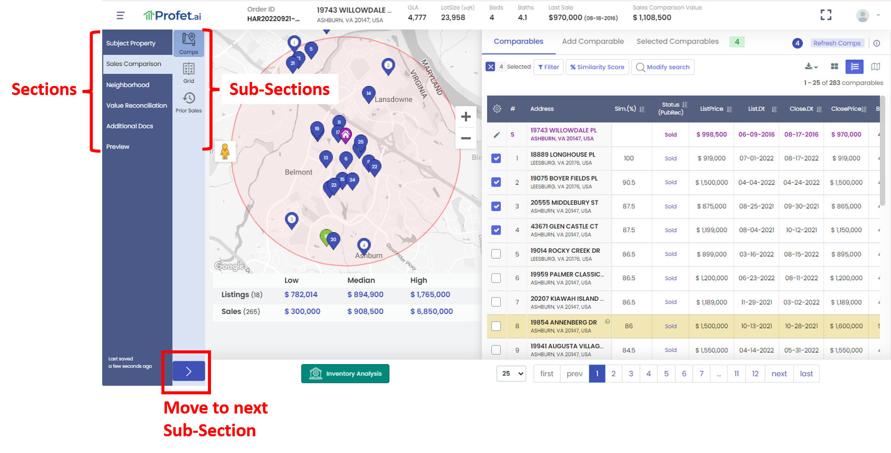Uncheck comparable 18889 Longhouse Pl
The image size is (891, 453).
(496, 158)
